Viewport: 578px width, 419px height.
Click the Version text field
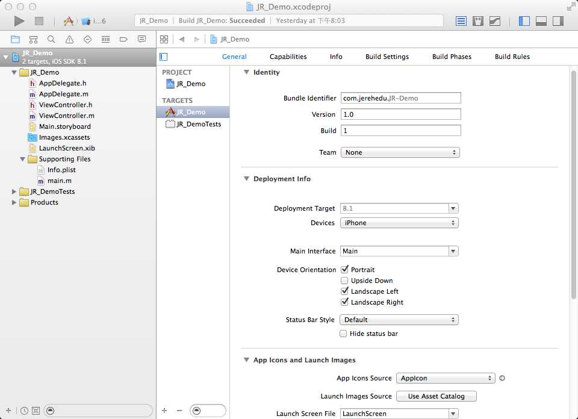401,114
